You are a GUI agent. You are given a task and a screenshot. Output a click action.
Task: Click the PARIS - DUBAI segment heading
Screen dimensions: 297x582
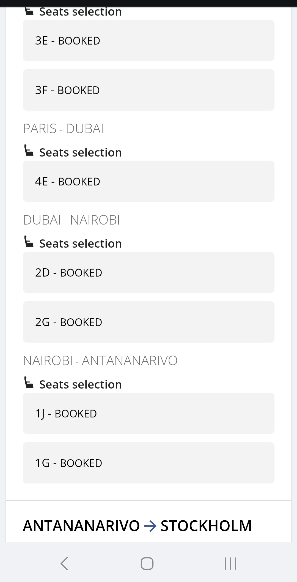tap(63, 129)
